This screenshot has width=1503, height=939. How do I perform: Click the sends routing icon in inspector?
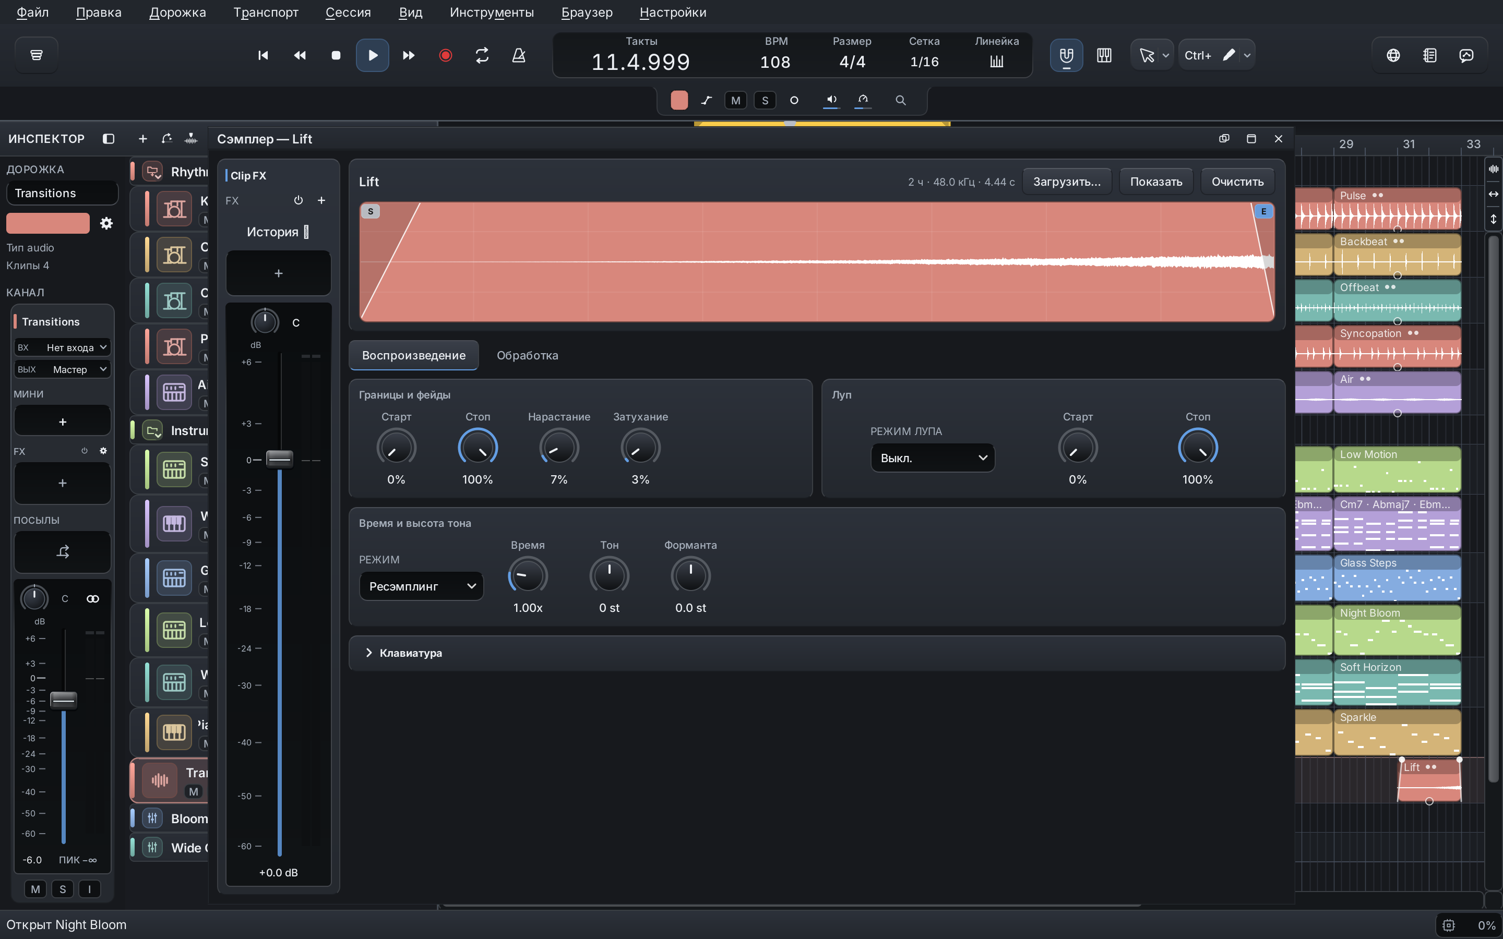click(x=63, y=551)
